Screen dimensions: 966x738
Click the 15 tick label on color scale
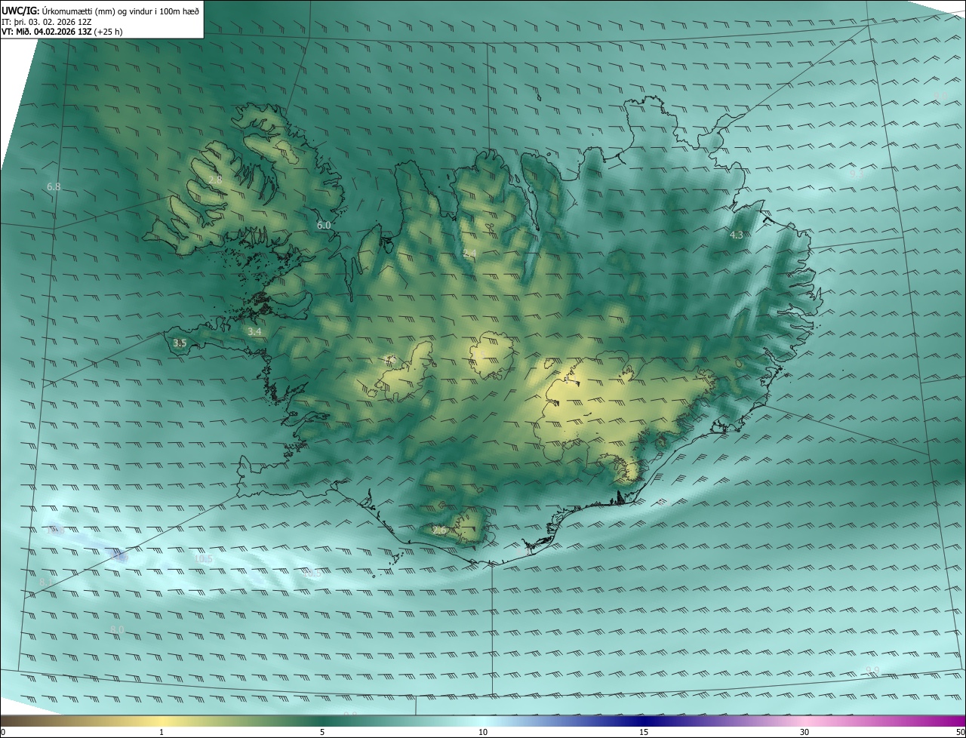click(644, 732)
